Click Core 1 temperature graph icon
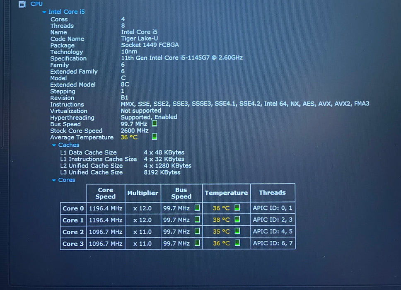 pos(237,219)
